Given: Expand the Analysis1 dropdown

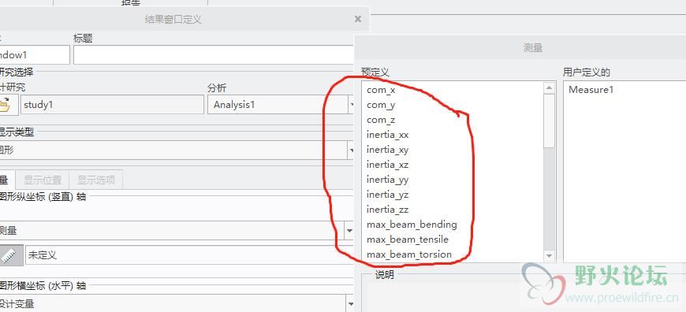Looking at the screenshot, I should (x=352, y=105).
